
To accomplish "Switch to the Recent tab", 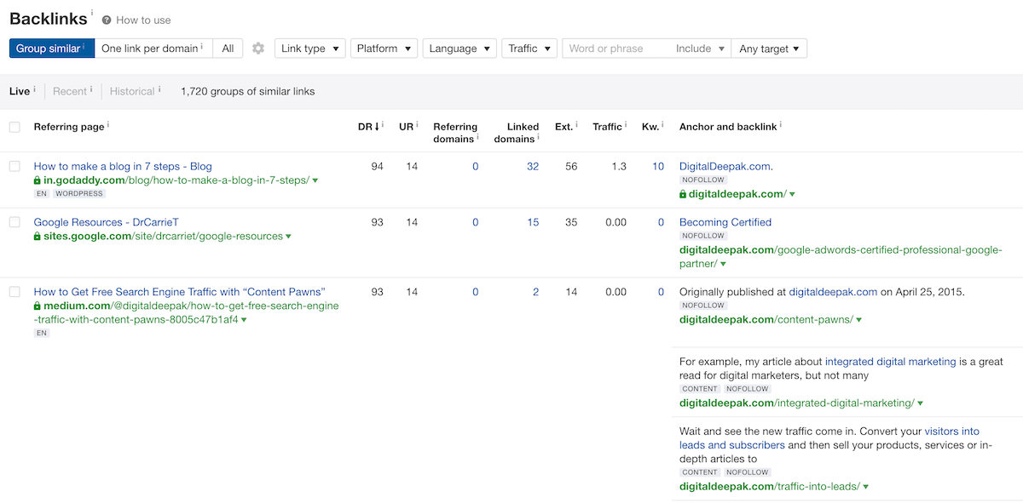I will click(x=70, y=91).
